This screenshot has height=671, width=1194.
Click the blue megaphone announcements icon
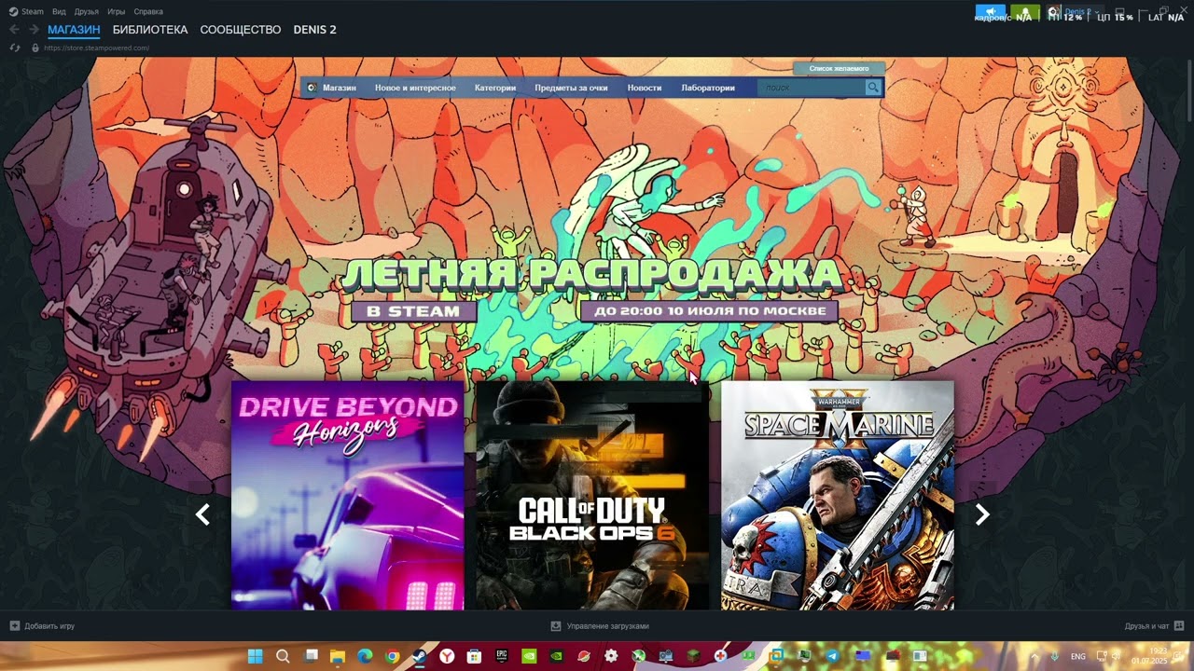click(991, 11)
